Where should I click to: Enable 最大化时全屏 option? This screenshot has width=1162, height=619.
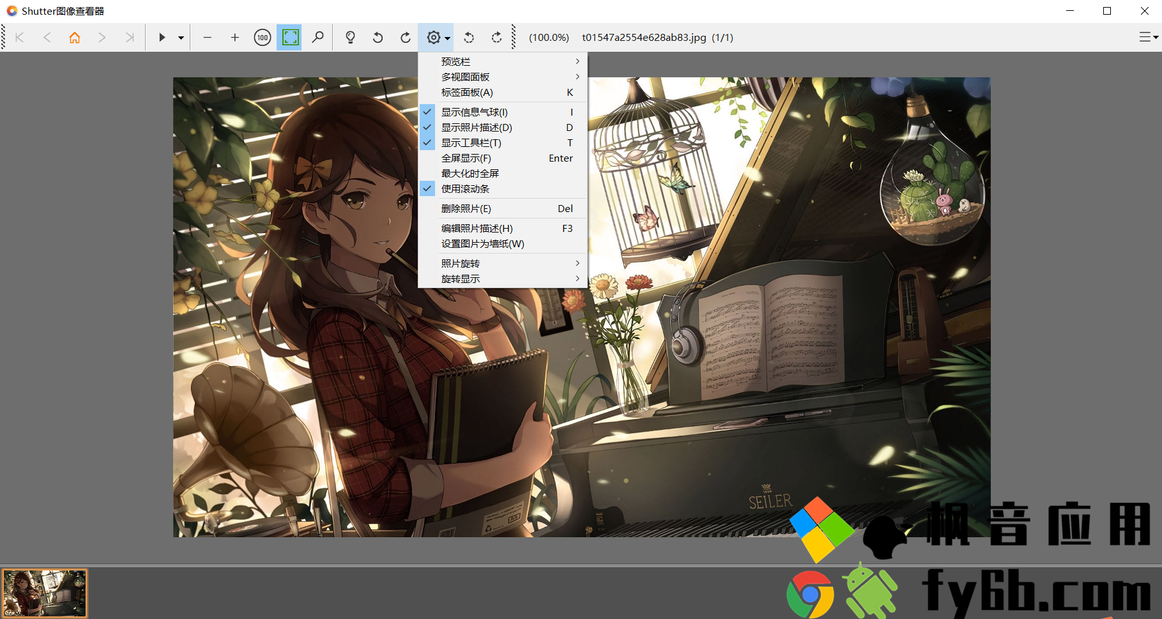[x=503, y=173]
